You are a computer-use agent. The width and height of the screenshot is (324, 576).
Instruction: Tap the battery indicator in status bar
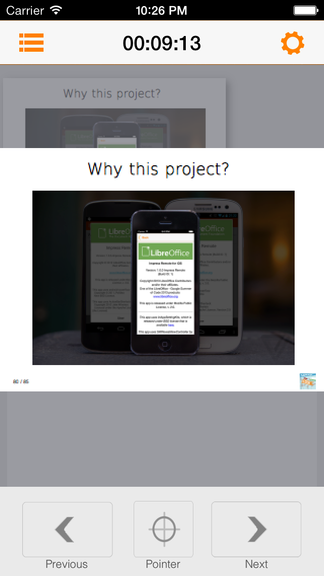point(305,10)
